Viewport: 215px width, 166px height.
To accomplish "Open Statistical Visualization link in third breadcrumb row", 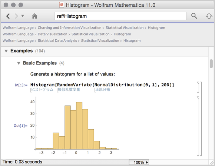I will tap(100, 40).
